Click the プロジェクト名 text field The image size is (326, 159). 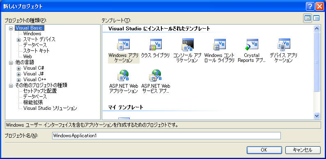166,136
